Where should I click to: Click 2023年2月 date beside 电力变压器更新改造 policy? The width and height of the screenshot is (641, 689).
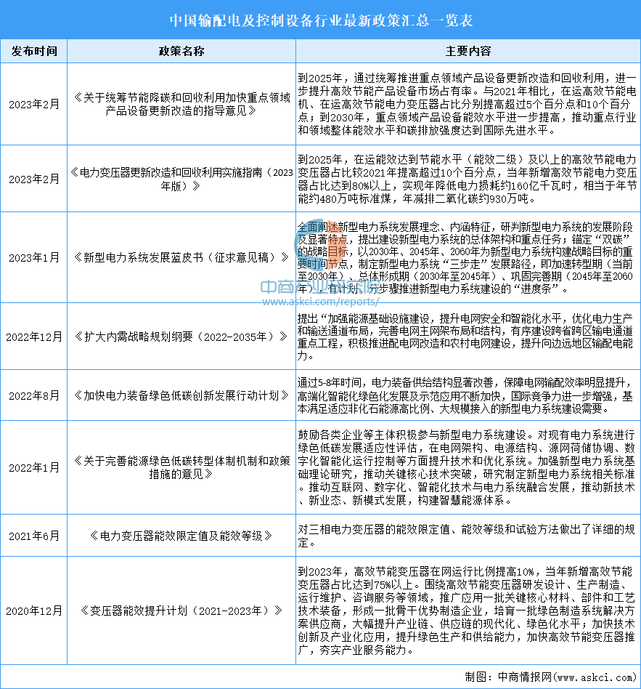point(34,179)
